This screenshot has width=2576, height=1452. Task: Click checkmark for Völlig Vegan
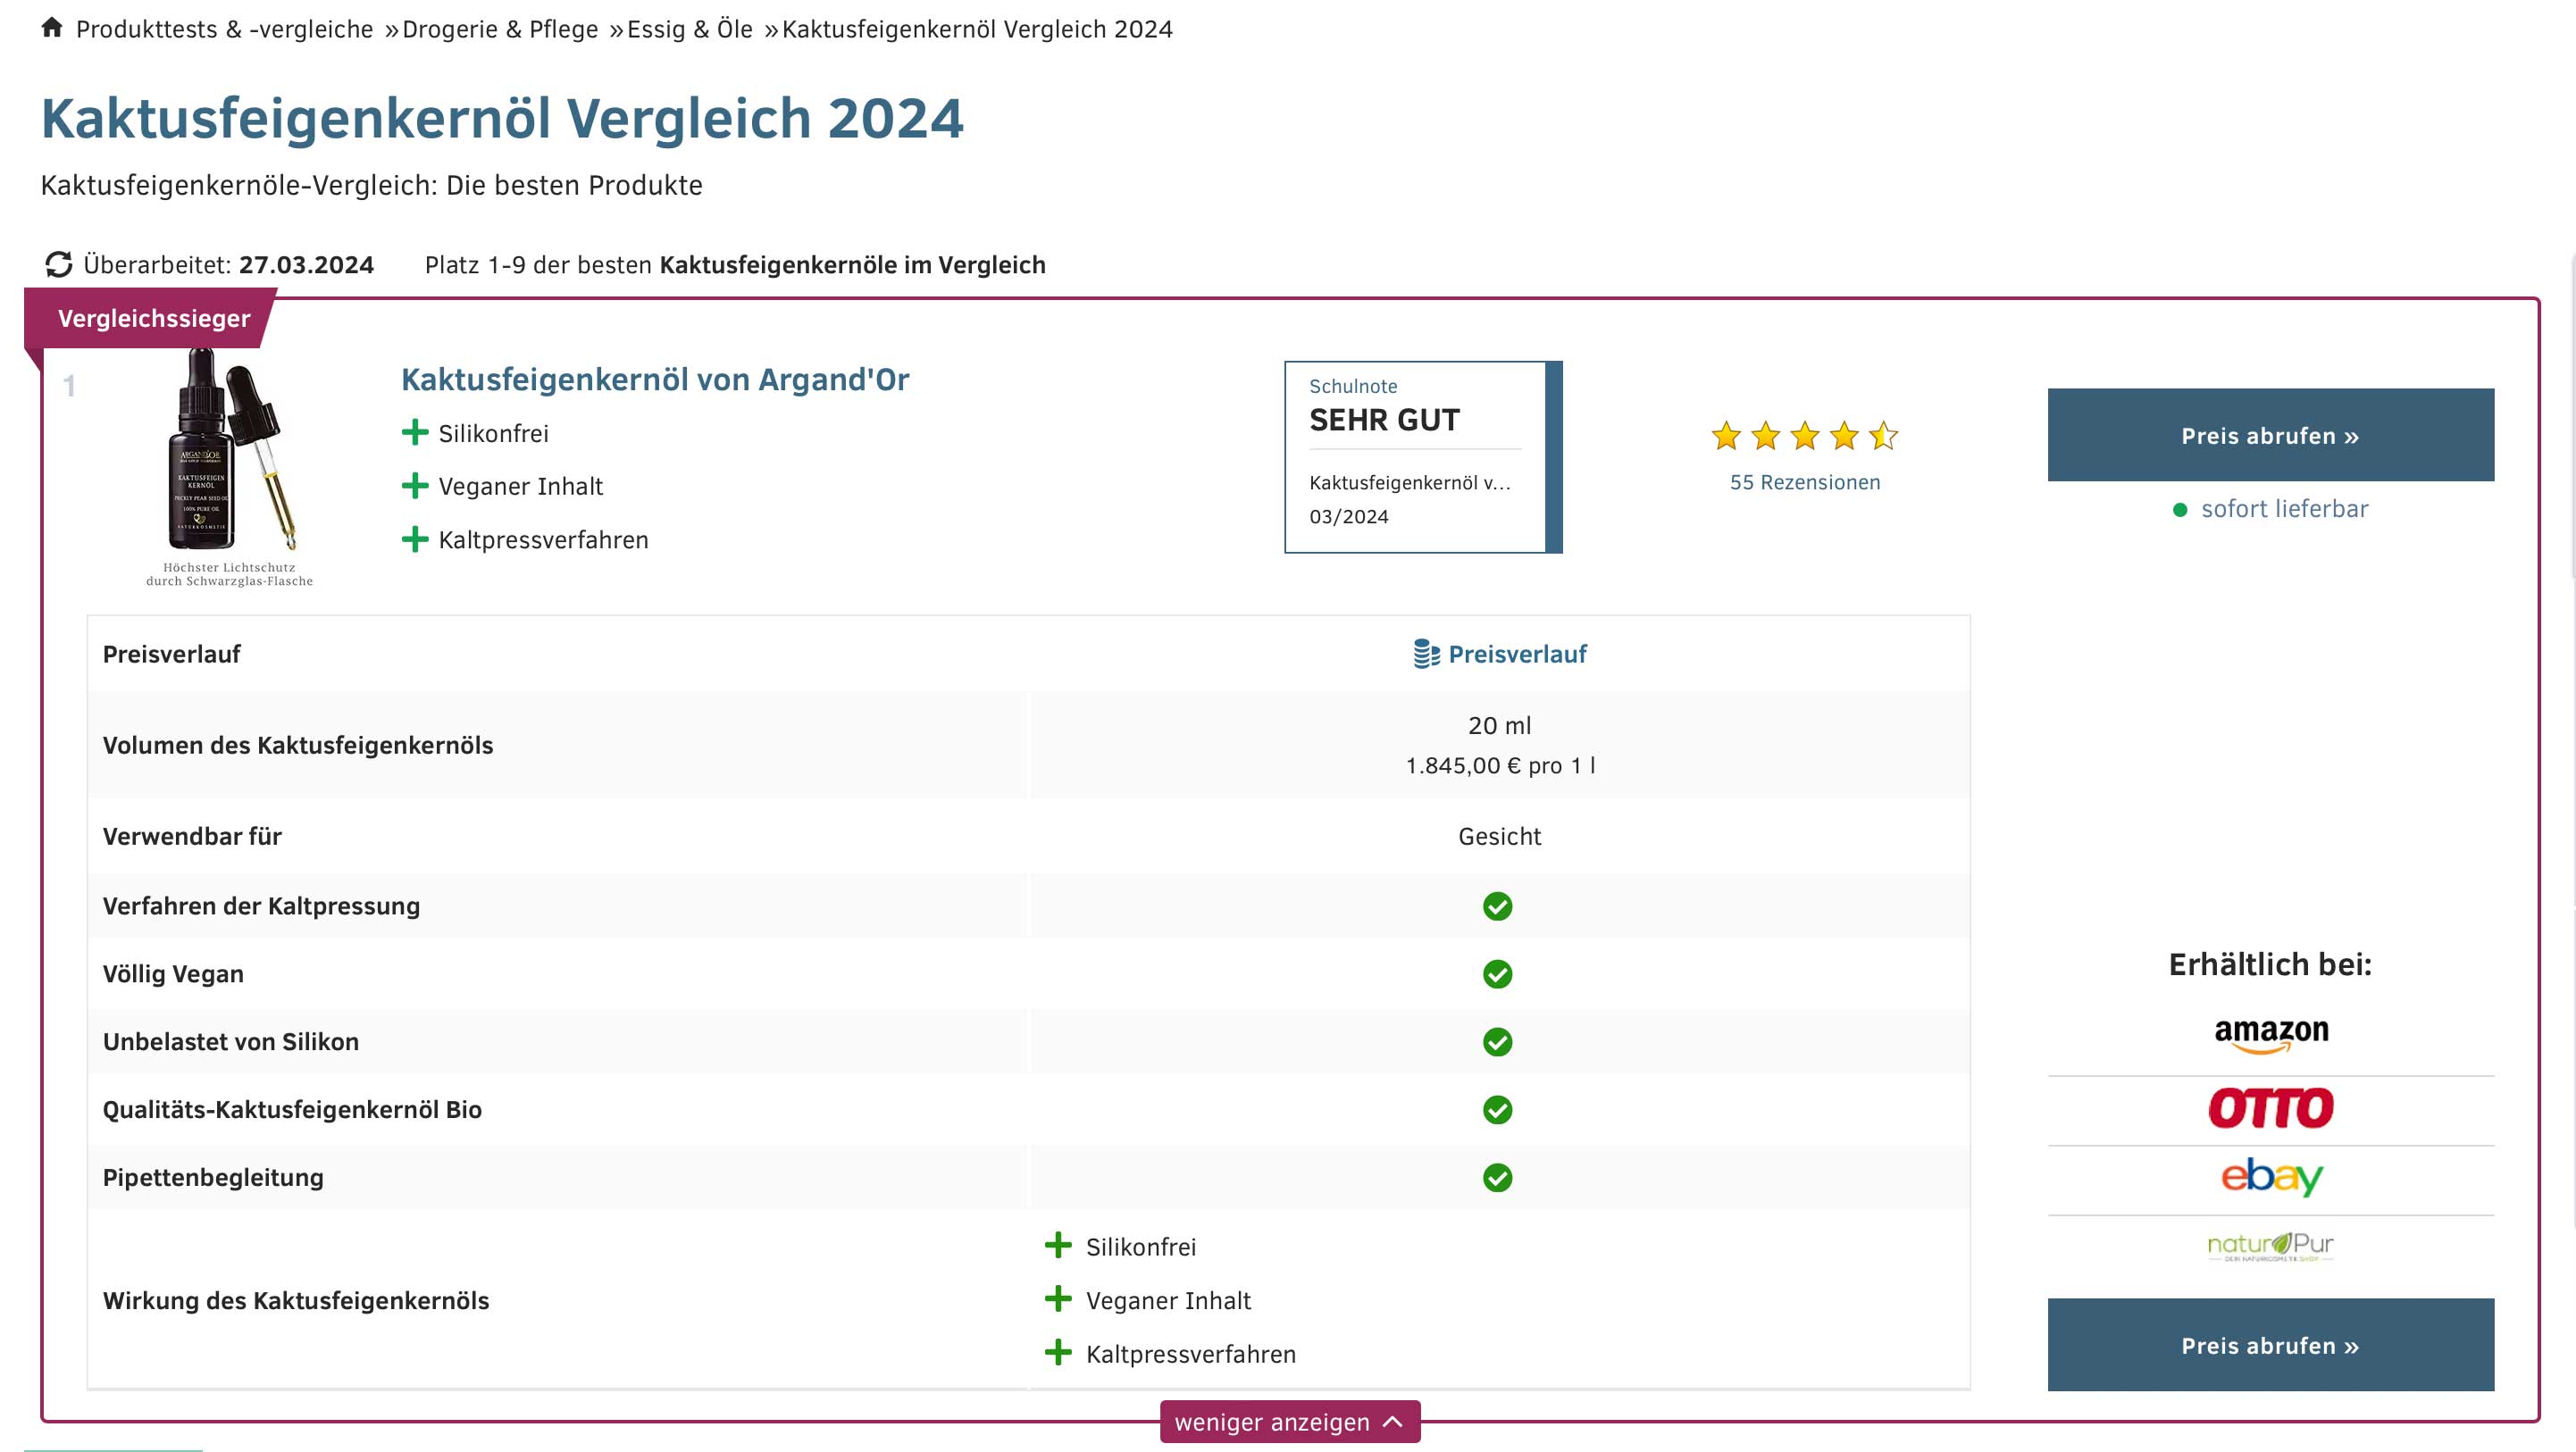pyautogui.click(x=1497, y=974)
